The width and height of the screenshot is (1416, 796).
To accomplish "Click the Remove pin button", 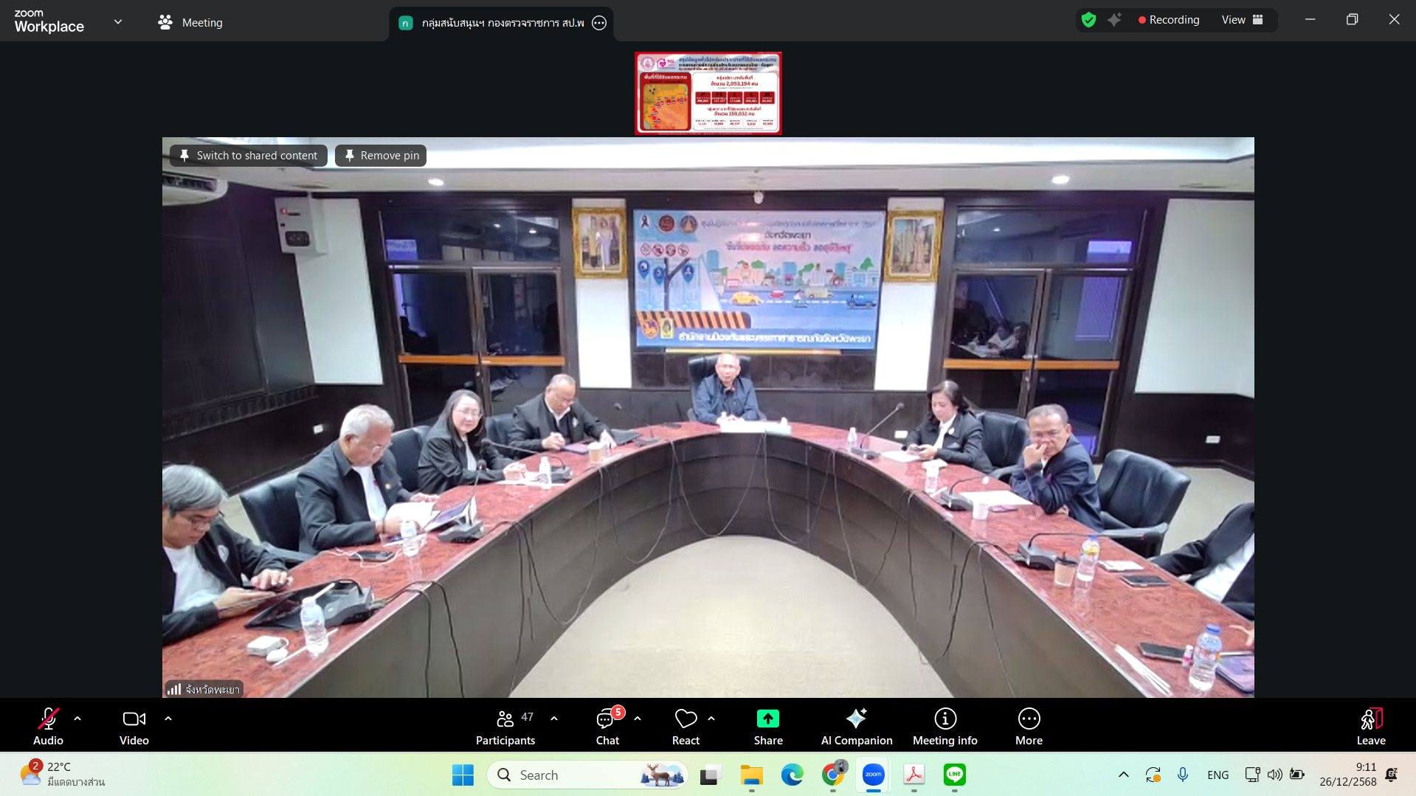I will (381, 156).
